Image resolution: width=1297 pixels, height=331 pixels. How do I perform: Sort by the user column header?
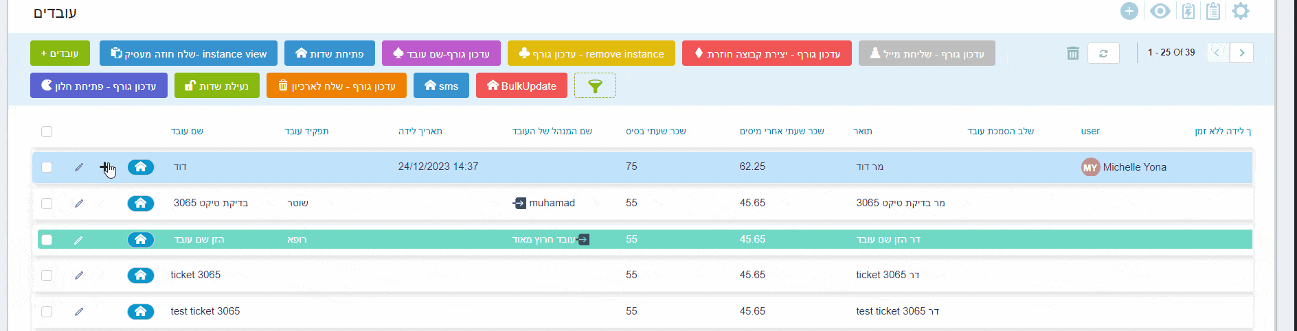tap(1090, 131)
